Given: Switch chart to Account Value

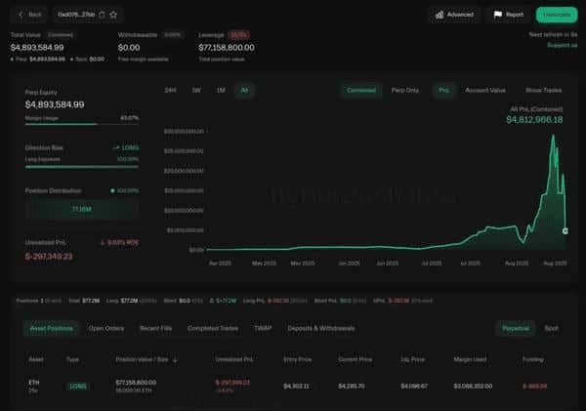Looking at the screenshot, I should [485, 90].
